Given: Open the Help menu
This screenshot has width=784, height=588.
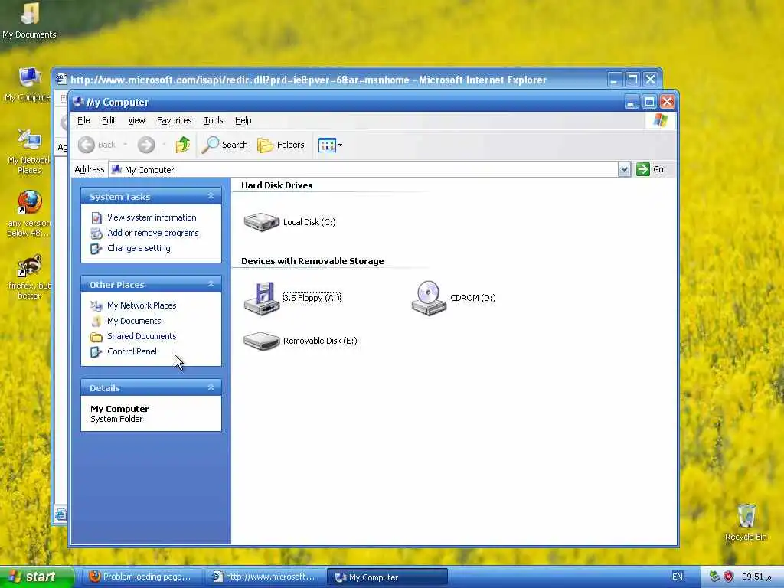Looking at the screenshot, I should point(243,120).
